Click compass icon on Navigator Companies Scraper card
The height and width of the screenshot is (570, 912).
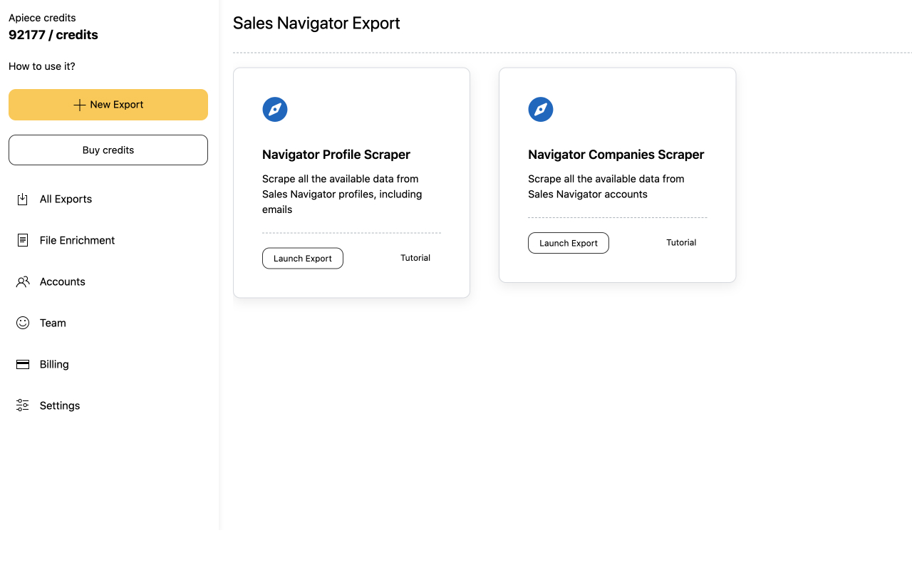541,110
